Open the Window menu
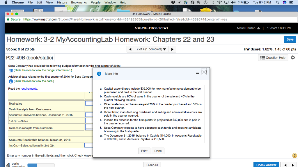298x167 pixels. (110, 2)
